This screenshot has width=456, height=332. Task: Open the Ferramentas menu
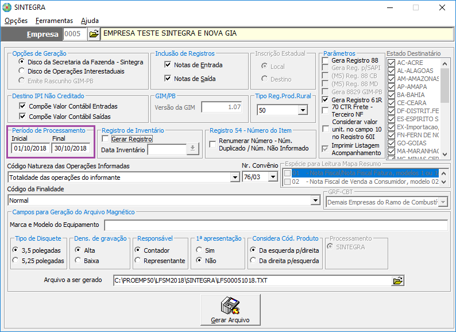click(54, 21)
